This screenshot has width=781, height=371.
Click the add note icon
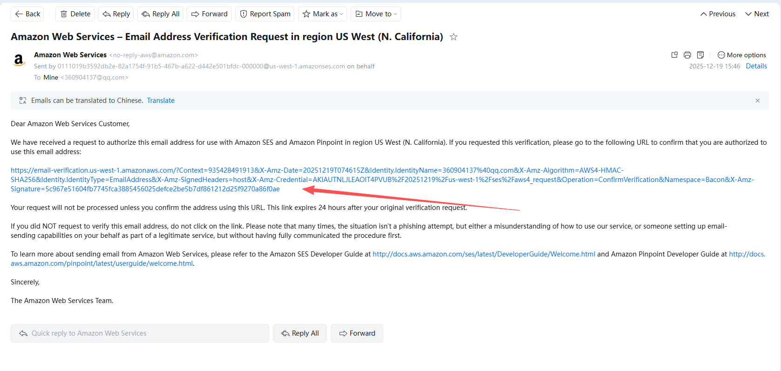700,55
